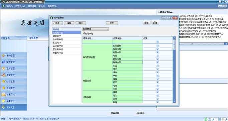Screen dimensions: 228x121
Task: Click the 全选 button
Action: (147, 23)
